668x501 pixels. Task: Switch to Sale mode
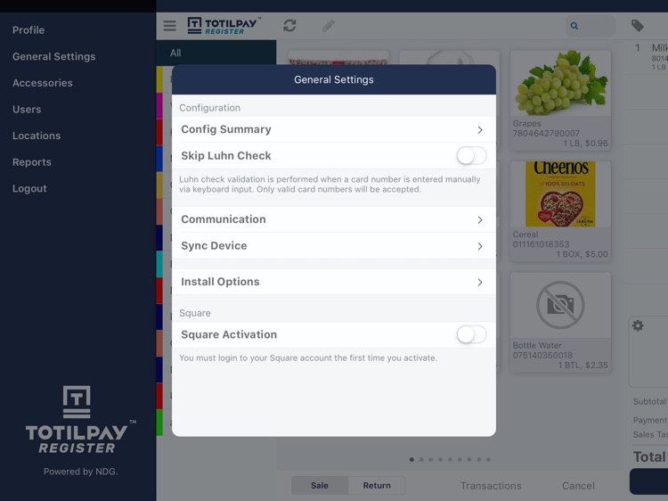tap(320, 486)
